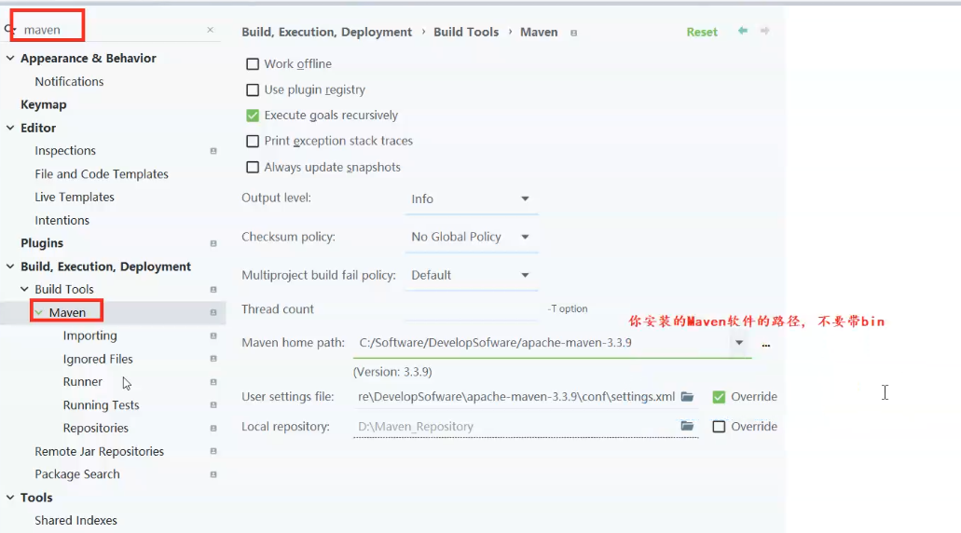Viewport: 961px width, 533px height.
Task: Click project icon on Plugins row
Action: 213,243
